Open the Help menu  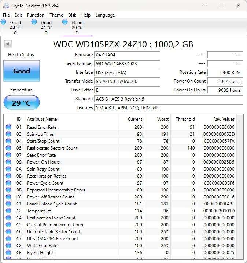(x=86, y=15)
